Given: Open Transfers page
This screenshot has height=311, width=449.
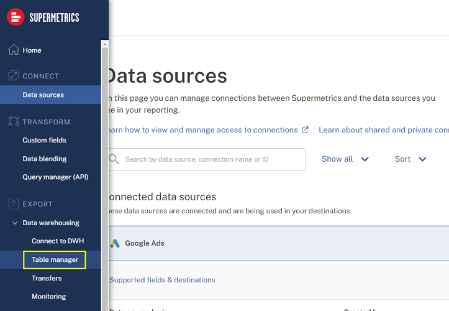Looking at the screenshot, I should coord(47,278).
